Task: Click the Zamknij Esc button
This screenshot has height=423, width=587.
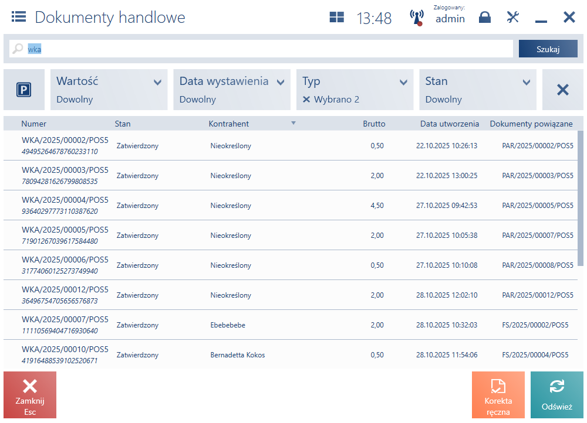Action: (30, 395)
